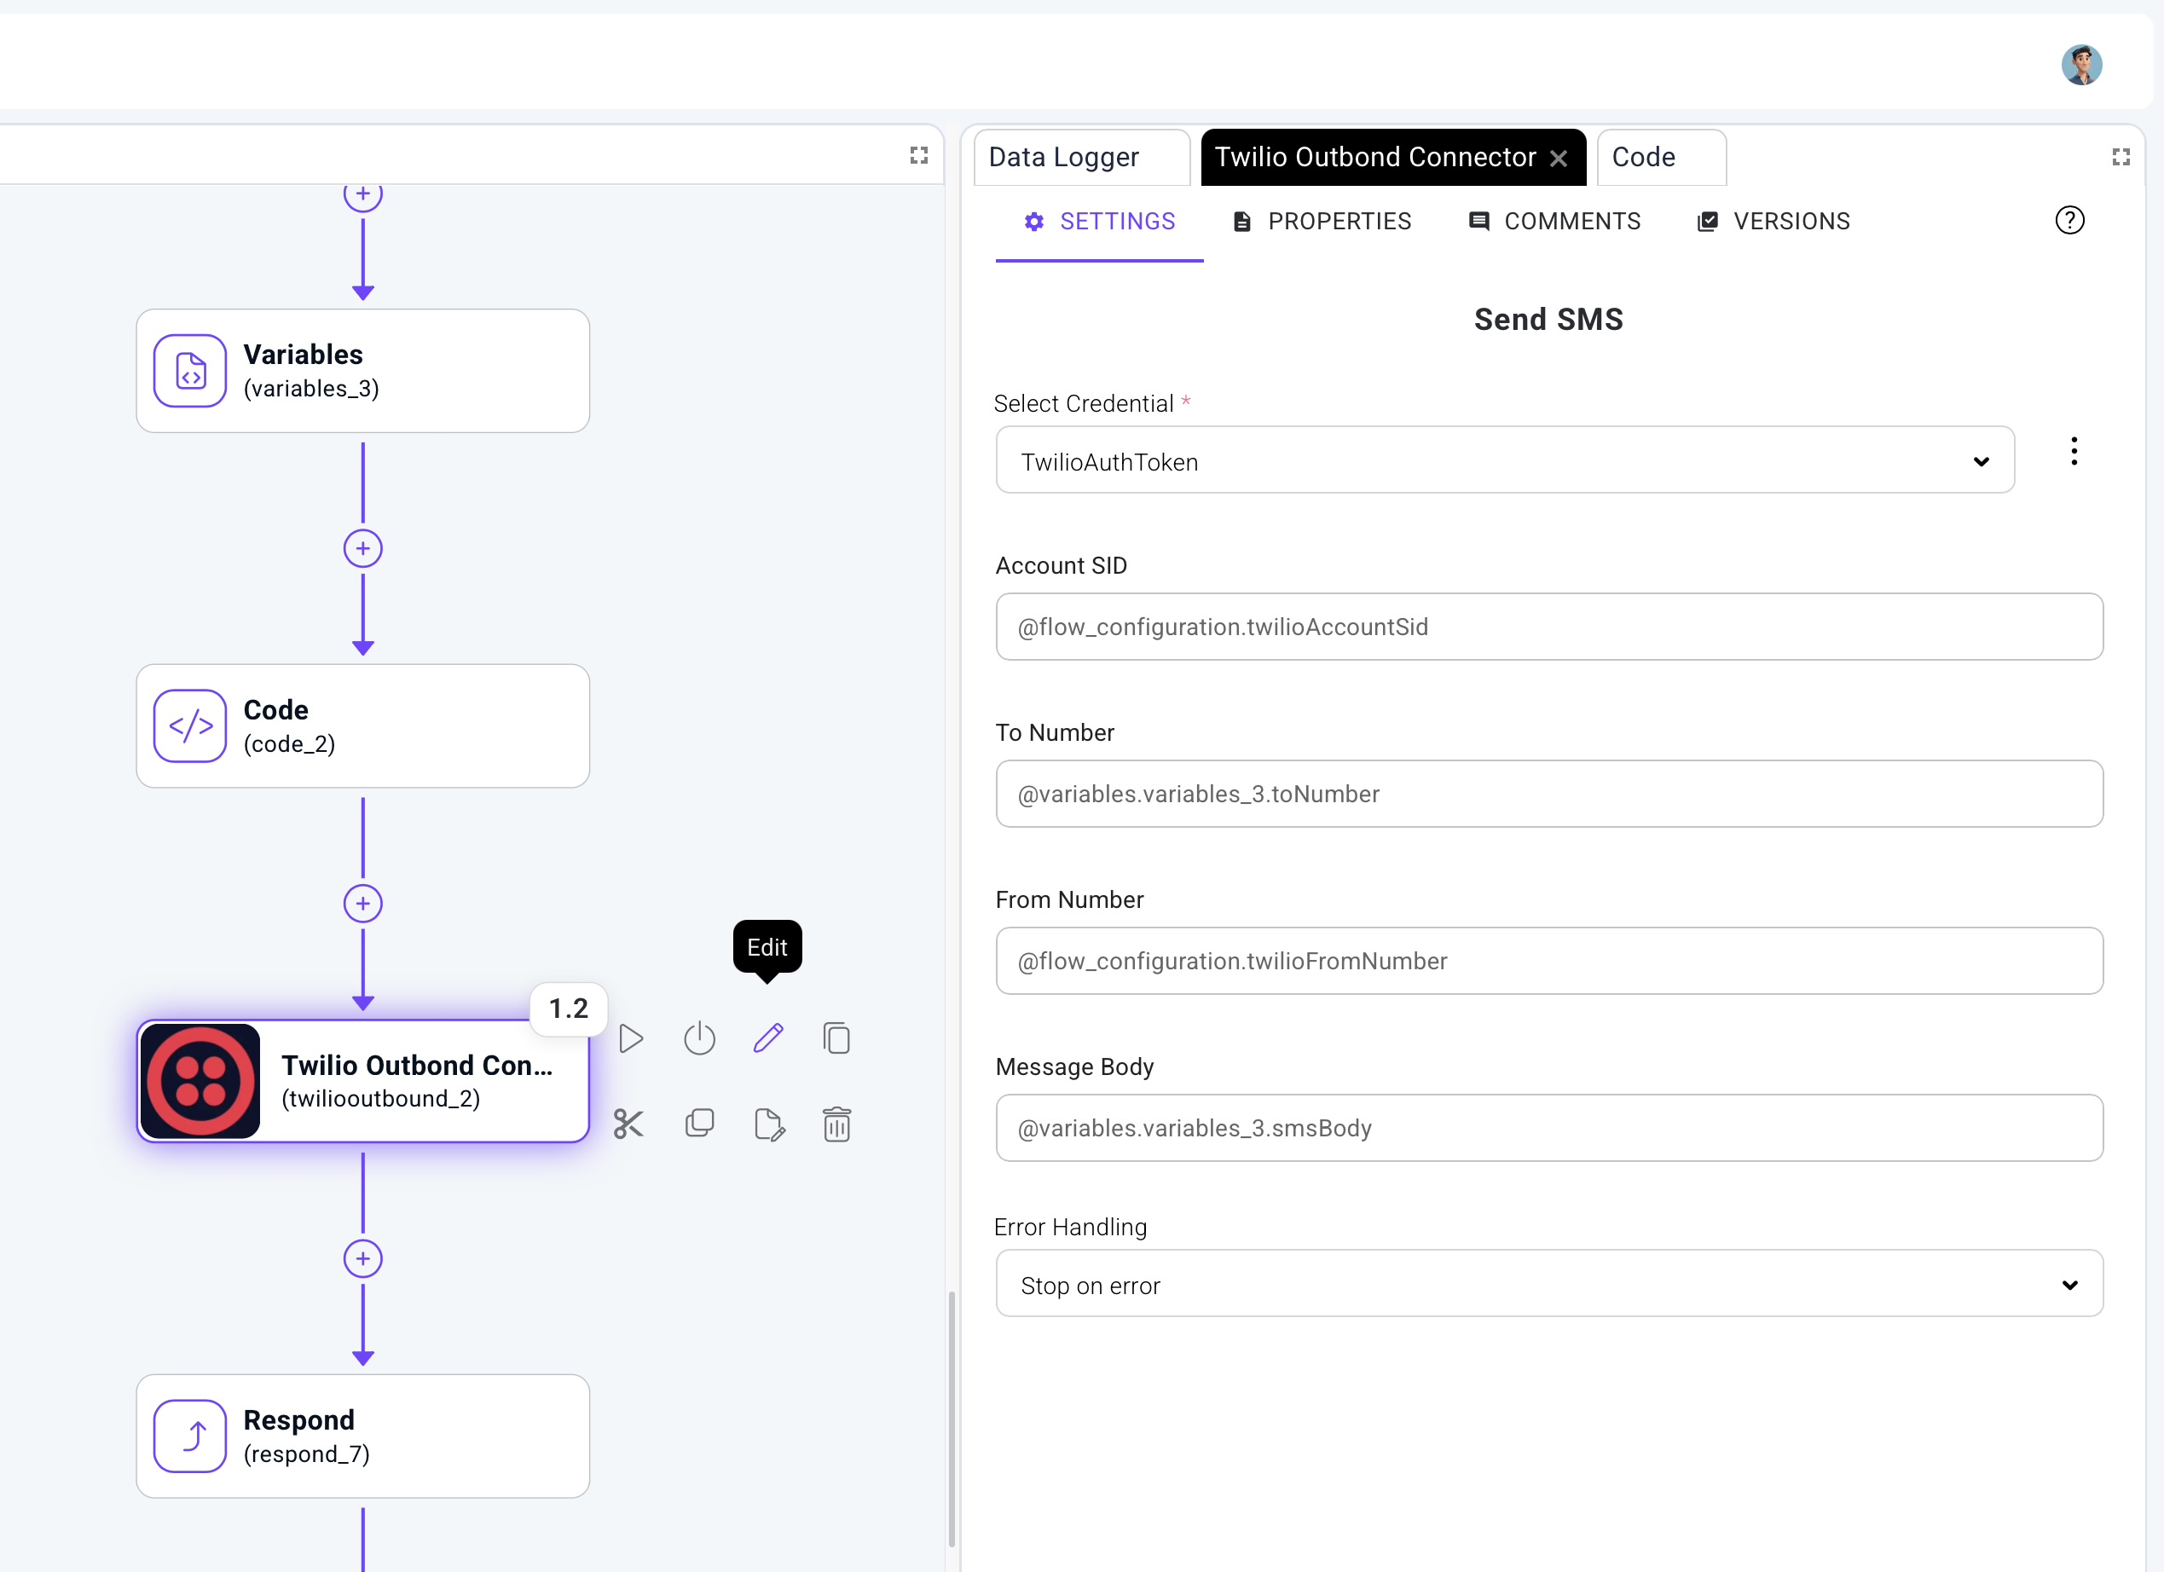This screenshot has width=2164, height=1572.
Task: Add a step between the Variables and Code nodes
Action: tap(362, 548)
